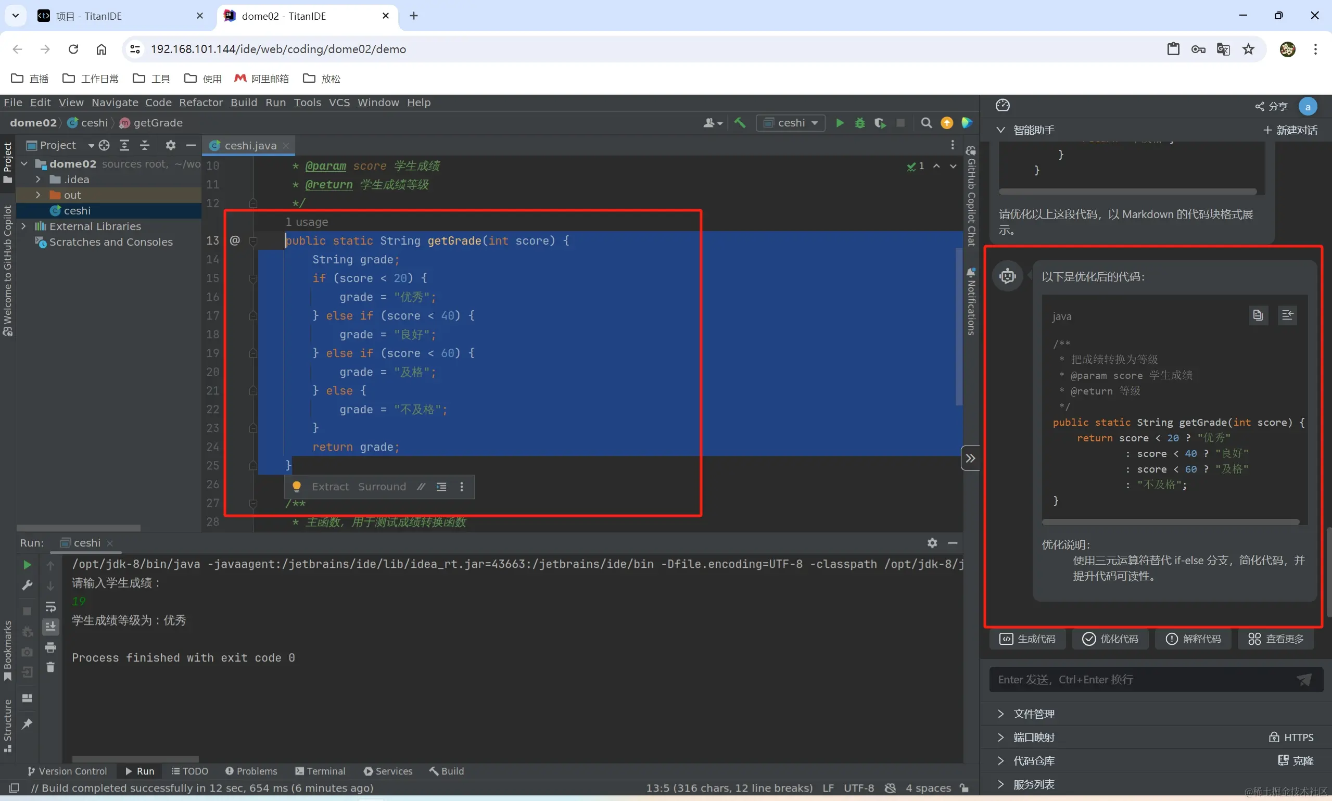
Task: Clear Run output with trash icon
Action: tap(50, 668)
